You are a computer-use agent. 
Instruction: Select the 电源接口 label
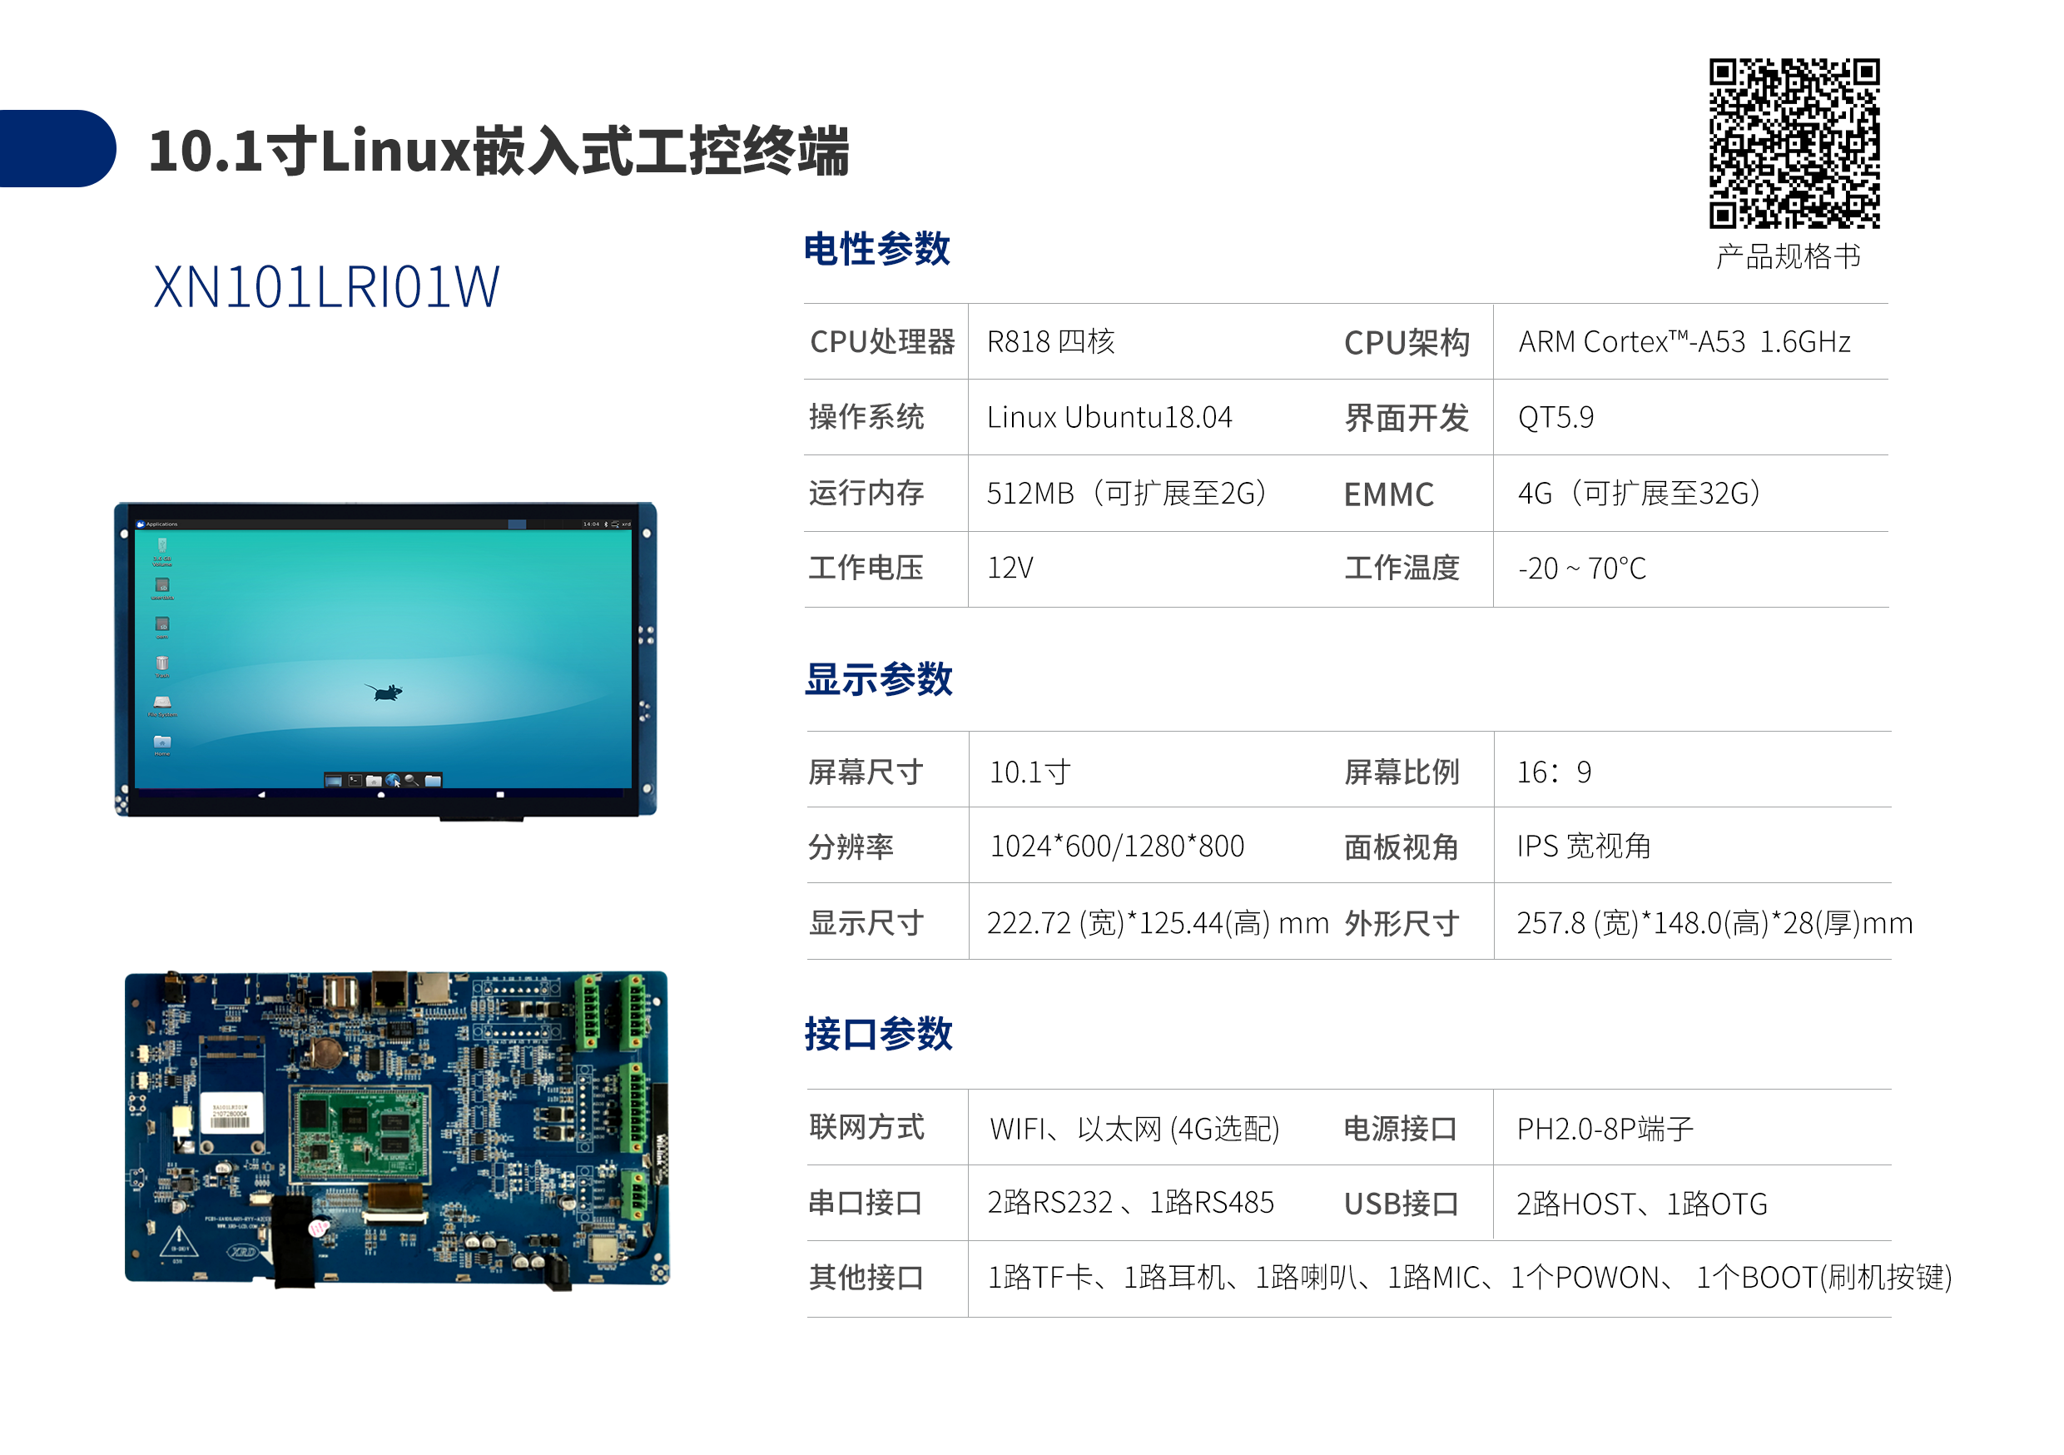tap(1401, 1130)
